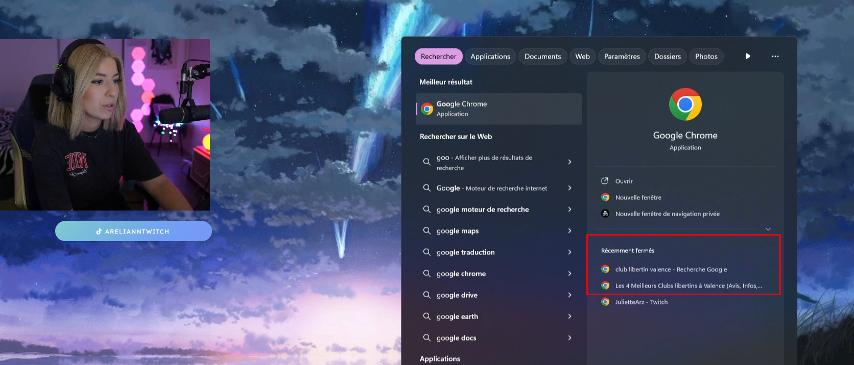Select the Rechercher filter tab
854x365 pixels.
click(438, 57)
